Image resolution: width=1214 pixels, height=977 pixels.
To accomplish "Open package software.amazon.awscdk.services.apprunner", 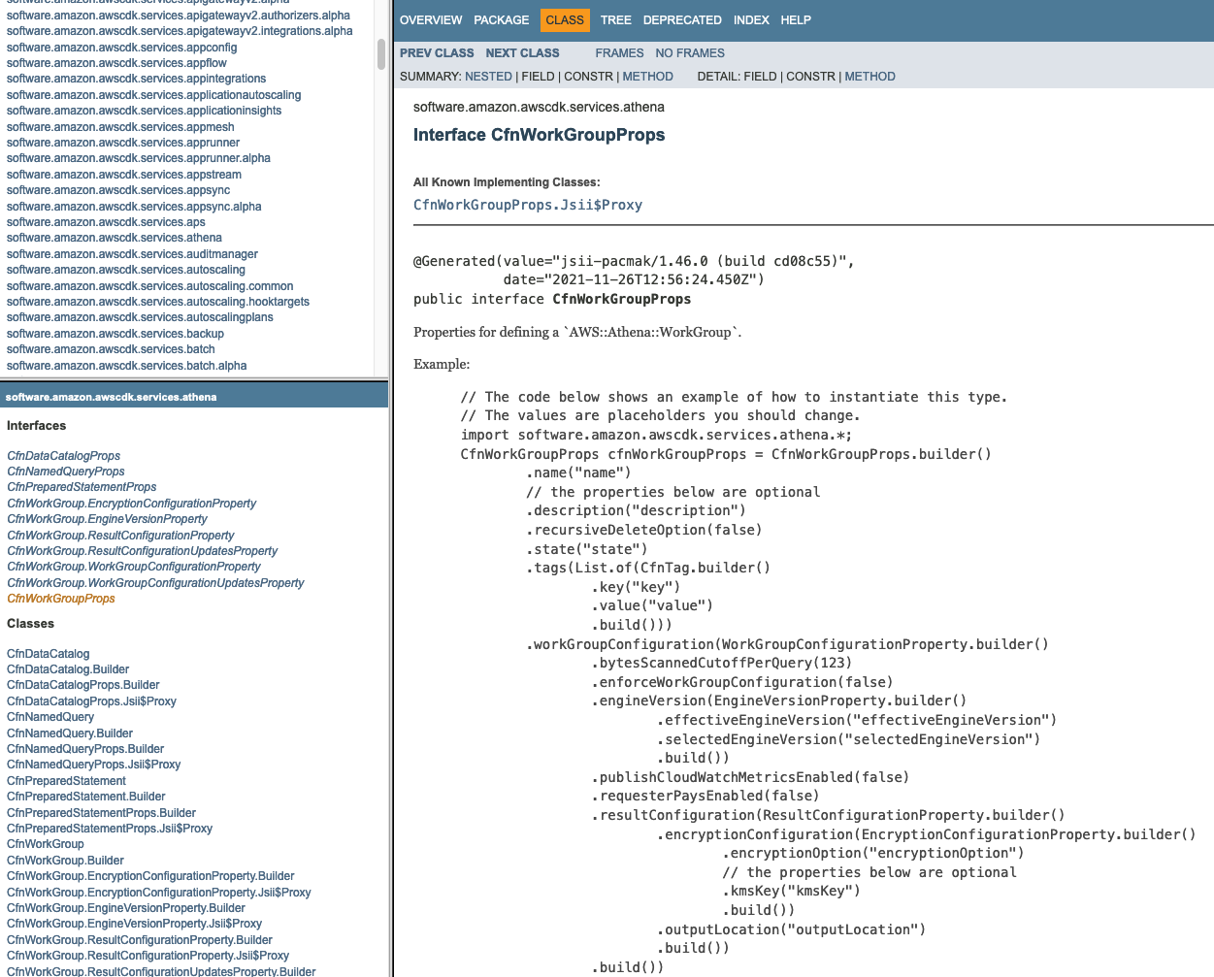I will coord(123,143).
